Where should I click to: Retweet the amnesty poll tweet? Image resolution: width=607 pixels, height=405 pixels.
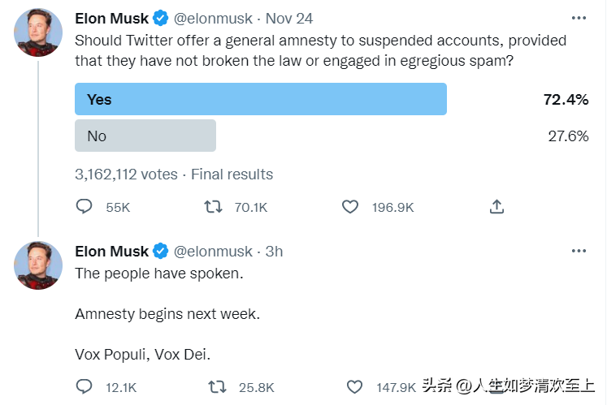pyautogui.click(x=214, y=207)
